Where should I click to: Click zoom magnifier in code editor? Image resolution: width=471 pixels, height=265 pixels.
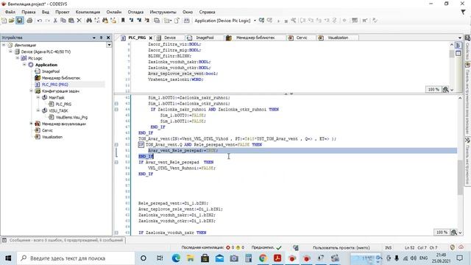click(x=454, y=233)
